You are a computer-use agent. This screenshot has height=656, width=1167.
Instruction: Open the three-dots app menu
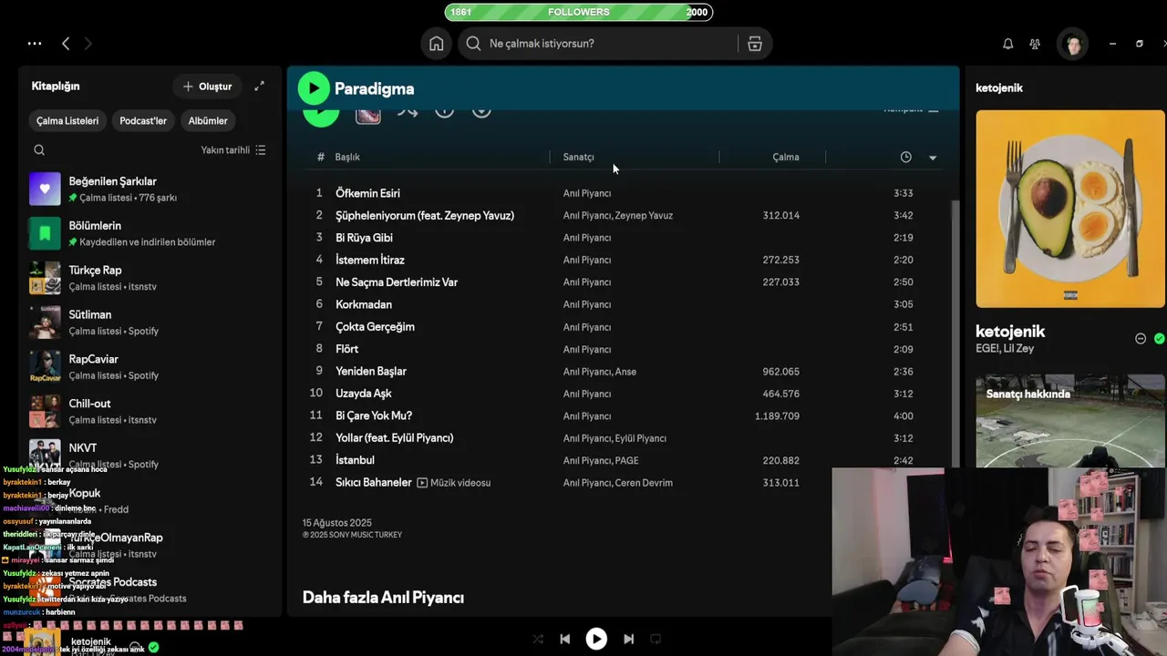point(35,44)
